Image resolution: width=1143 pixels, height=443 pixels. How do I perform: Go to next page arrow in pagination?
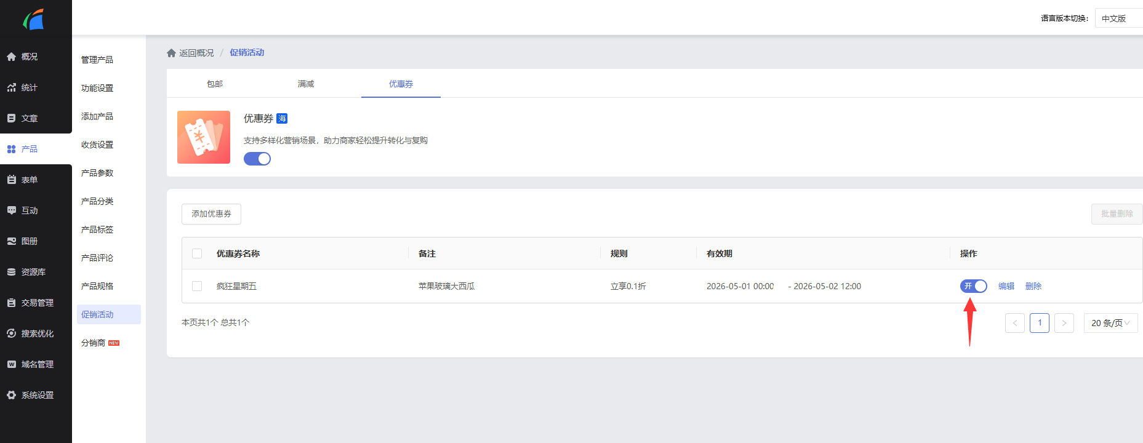(1064, 323)
